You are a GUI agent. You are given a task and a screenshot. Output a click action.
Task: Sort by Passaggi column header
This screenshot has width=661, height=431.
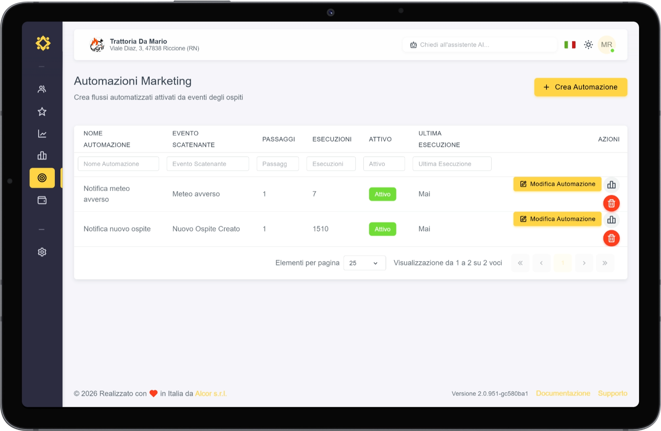point(279,139)
